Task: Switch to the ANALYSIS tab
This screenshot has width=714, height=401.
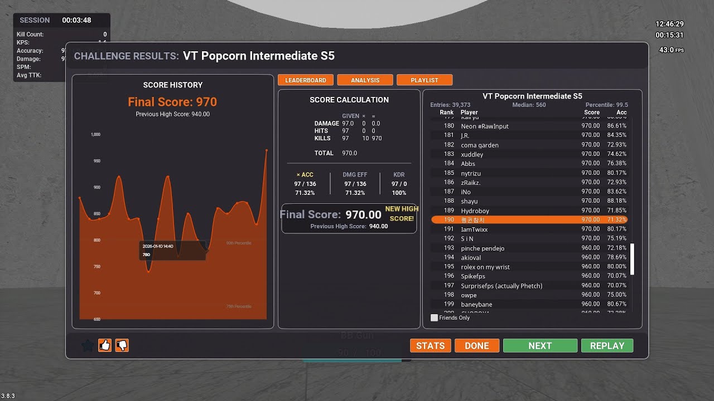Action: tap(365, 80)
